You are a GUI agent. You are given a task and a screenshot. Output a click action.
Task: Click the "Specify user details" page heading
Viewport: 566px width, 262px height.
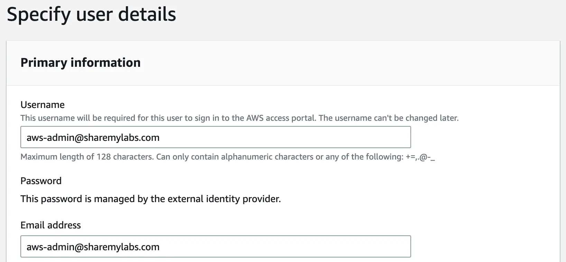91,15
